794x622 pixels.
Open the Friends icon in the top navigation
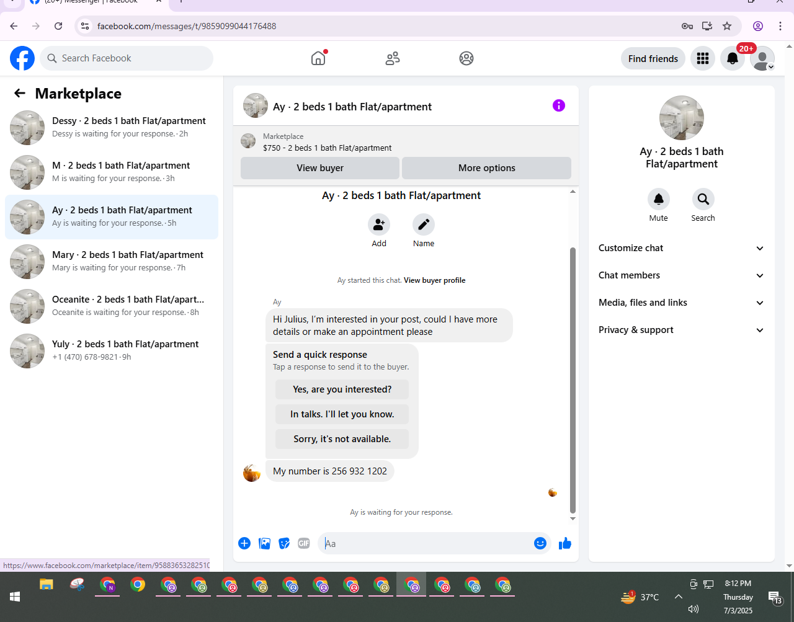393,58
